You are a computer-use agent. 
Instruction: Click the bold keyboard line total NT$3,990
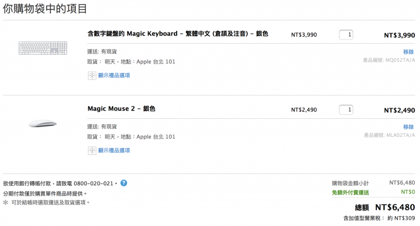(x=400, y=36)
